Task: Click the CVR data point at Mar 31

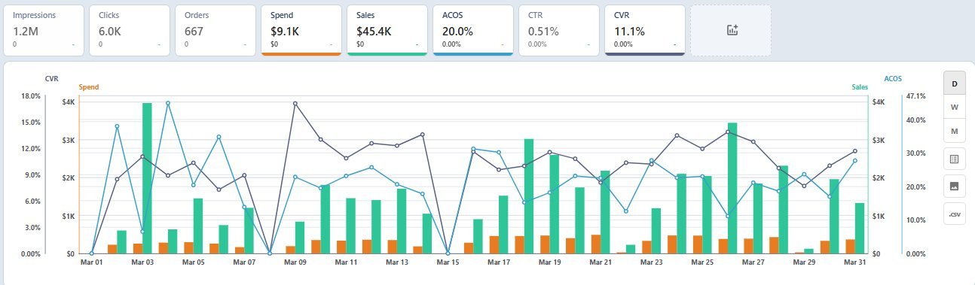Action: point(855,151)
